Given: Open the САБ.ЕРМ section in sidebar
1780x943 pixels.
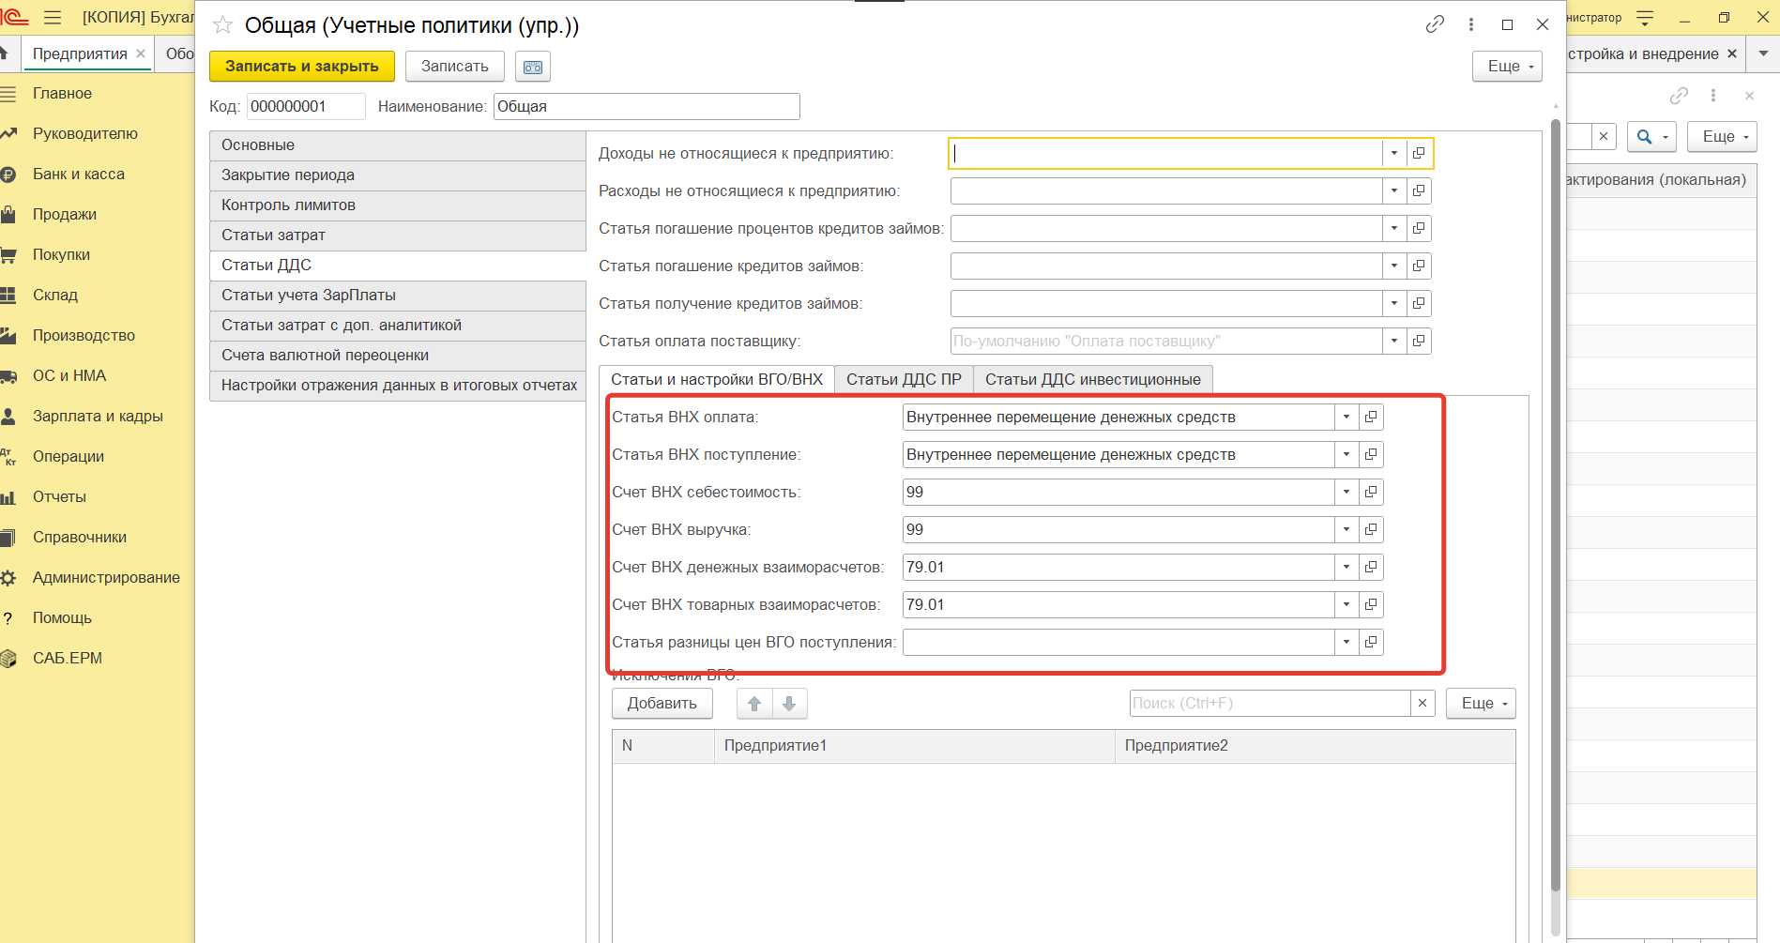Looking at the screenshot, I should pos(68,659).
